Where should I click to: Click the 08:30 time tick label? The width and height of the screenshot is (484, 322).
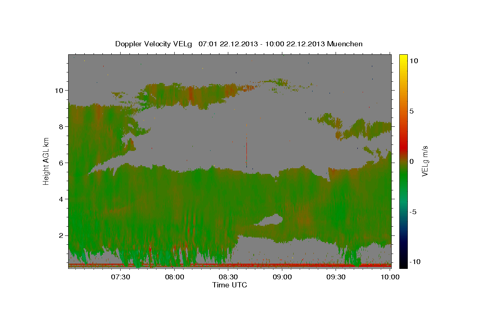point(228,277)
